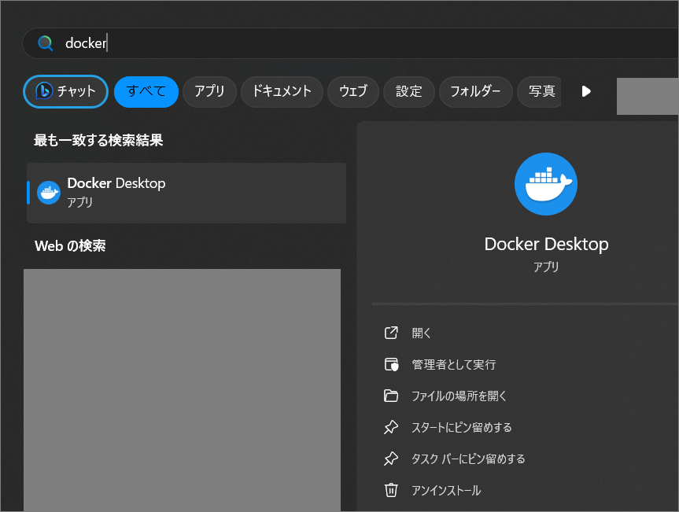Click the trash icon for アンインストール

(x=391, y=490)
